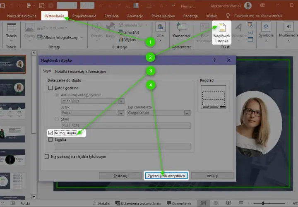Open Symbole ribbon button
298x207 pixels.
point(266,32)
